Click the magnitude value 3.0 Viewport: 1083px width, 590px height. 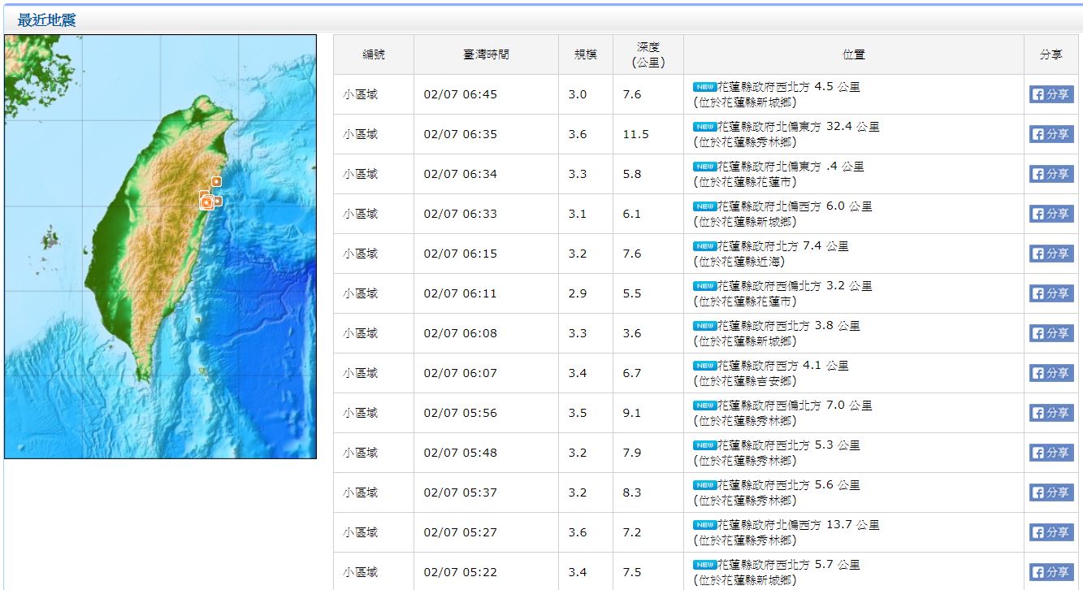pos(578,94)
